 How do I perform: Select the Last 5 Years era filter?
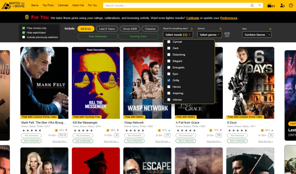(x=107, y=29)
